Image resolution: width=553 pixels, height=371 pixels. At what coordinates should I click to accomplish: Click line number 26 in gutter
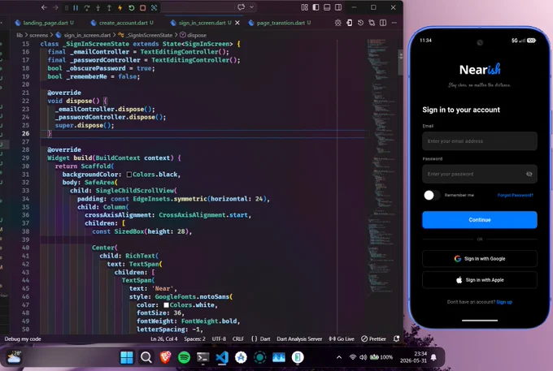click(25, 134)
